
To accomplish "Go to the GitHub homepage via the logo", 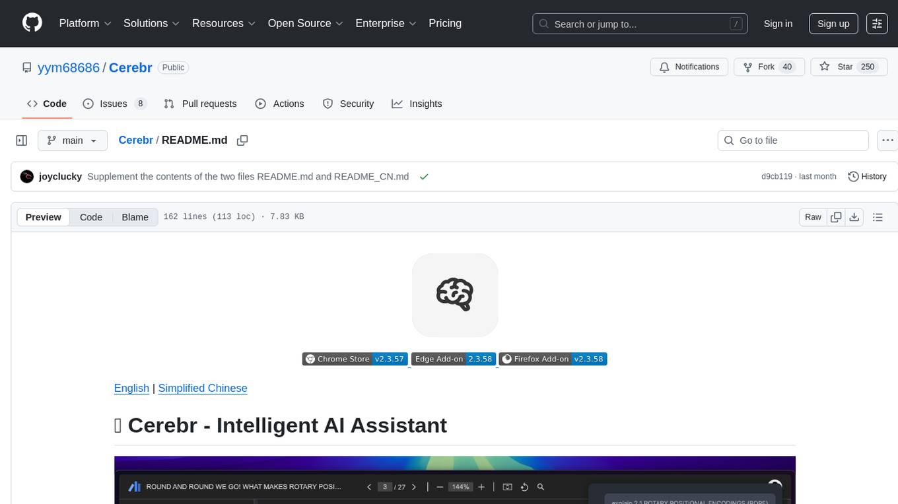I will click(x=32, y=23).
